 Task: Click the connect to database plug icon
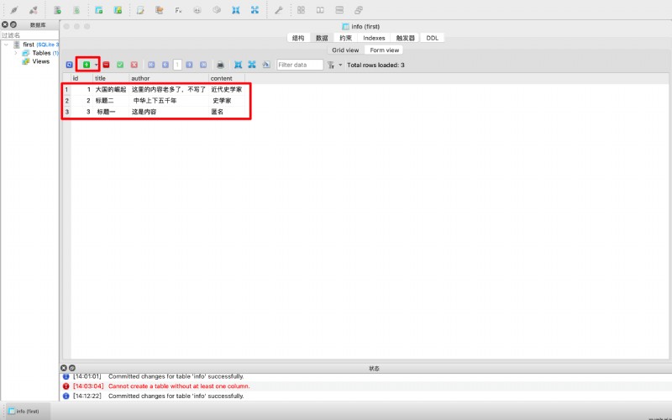pyautogui.click(x=14, y=10)
